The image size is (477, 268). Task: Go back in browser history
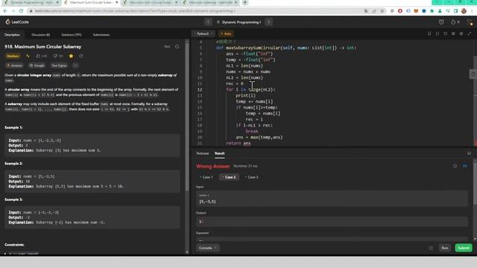click(x=5, y=11)
